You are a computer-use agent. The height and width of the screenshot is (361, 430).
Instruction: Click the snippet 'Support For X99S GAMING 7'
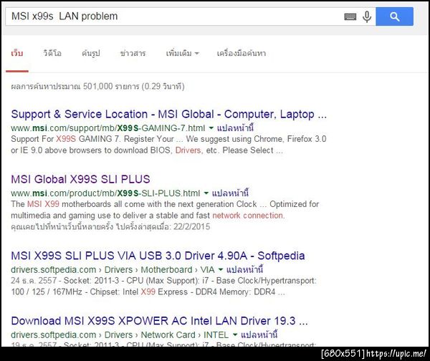65,139
